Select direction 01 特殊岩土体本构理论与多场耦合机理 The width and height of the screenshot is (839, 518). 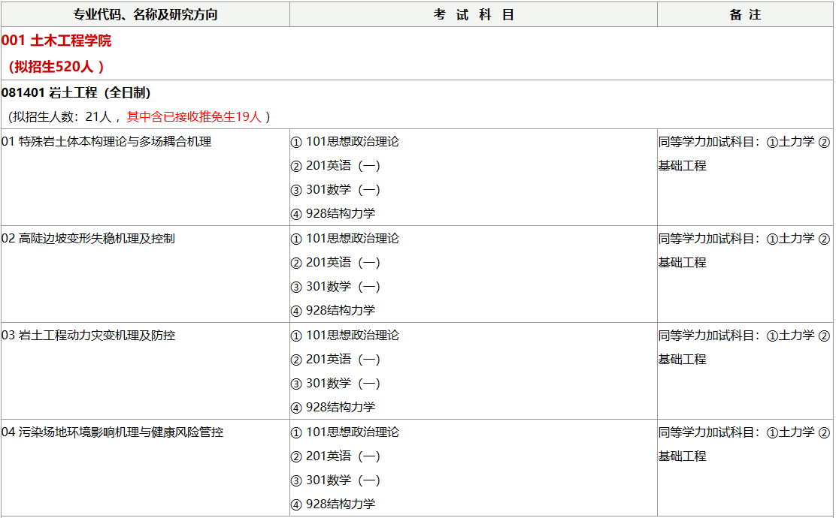(107, 141)
